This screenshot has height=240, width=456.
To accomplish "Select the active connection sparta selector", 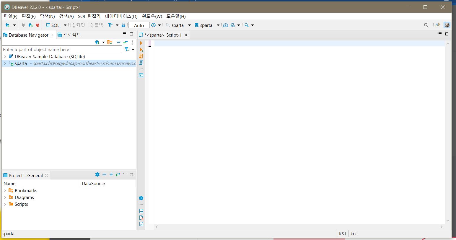I will 178,25.
